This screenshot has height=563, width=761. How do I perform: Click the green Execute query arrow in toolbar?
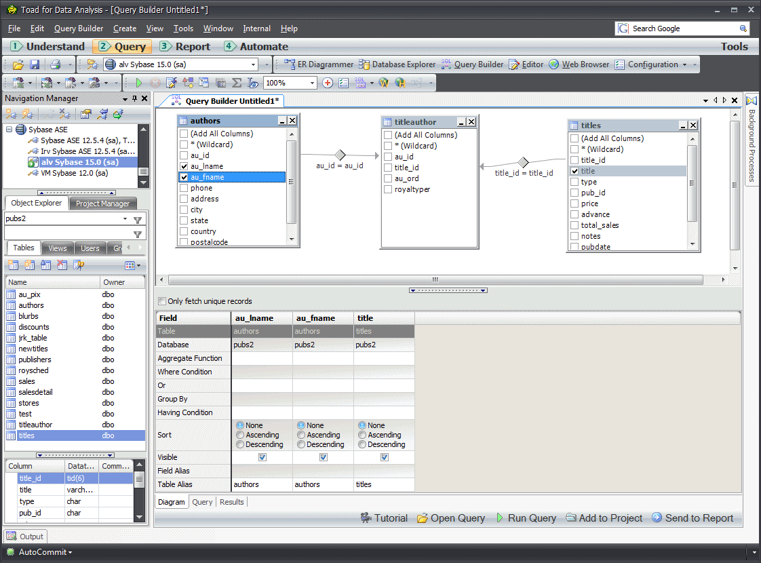tap(138, 83)
